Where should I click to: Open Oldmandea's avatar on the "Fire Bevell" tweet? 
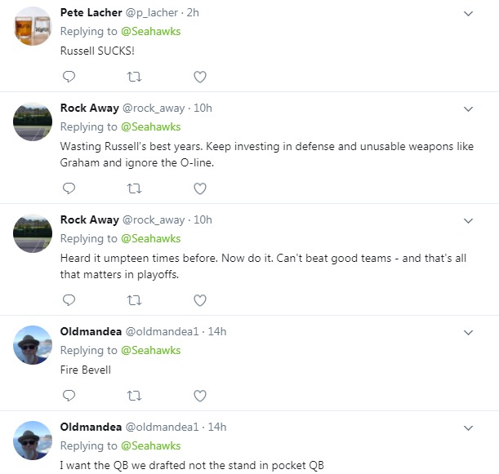(x=34, y=345)
